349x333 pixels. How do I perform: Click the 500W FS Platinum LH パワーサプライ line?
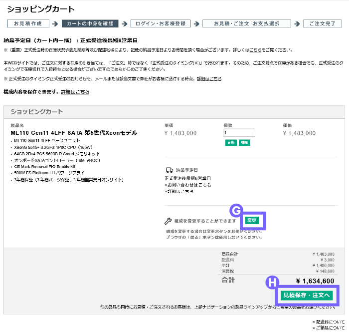click(49, 173)
